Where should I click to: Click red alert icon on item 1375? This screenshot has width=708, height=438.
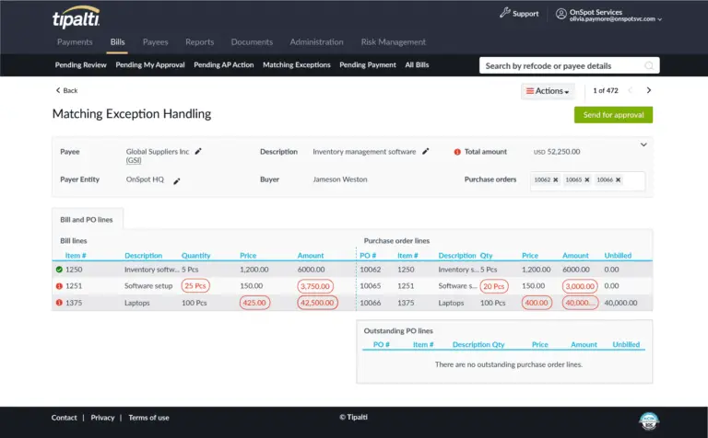click(59, 303)
